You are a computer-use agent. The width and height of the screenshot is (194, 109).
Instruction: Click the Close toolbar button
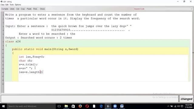42,9
